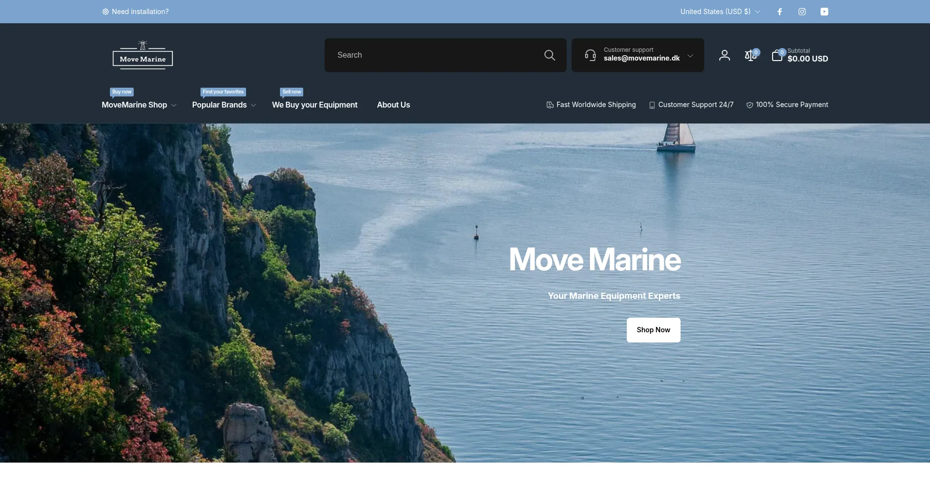View the product comparison scales icon
This screenshot has width=930, height=481.
pyautogui.click(x=750, y=56)
